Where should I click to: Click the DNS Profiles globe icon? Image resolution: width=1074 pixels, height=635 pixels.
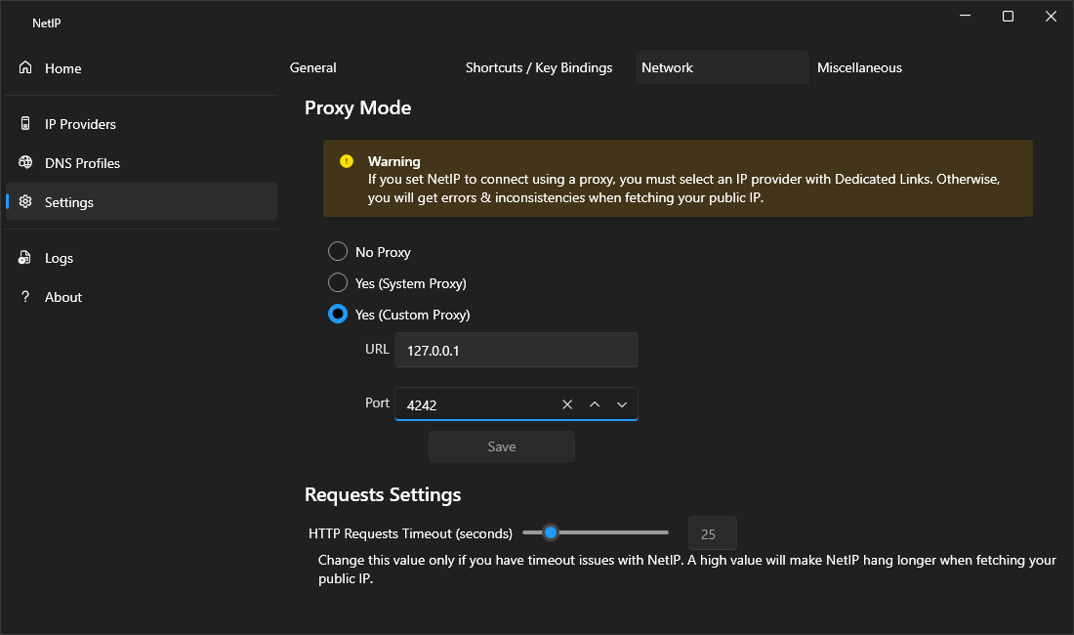[25, 162]
